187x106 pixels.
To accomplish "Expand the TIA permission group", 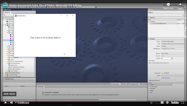I will [149, 92].
